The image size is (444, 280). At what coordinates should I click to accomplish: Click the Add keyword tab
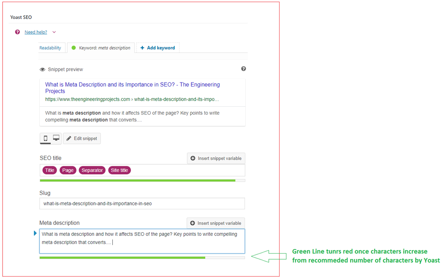click(x=157, y=48)
